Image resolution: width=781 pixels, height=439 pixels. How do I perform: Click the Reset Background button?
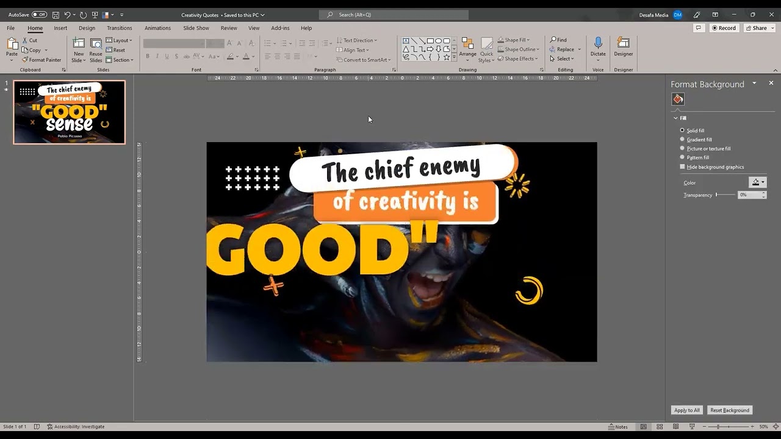[x=730, y=410]
